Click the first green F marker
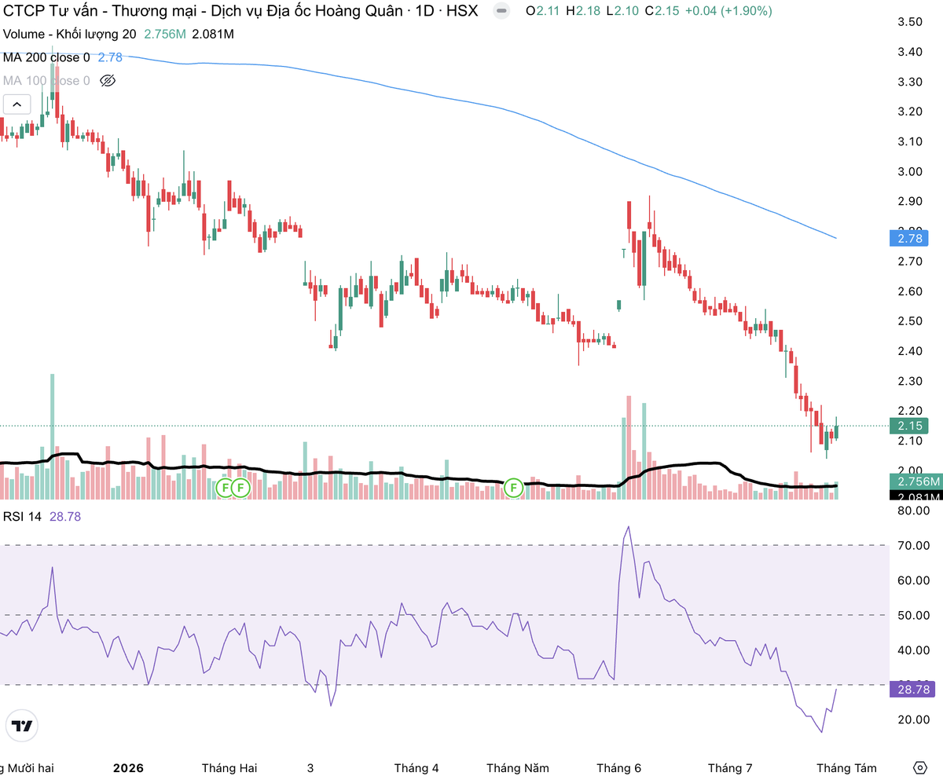943x776 pixels. (x=225, y=489)
